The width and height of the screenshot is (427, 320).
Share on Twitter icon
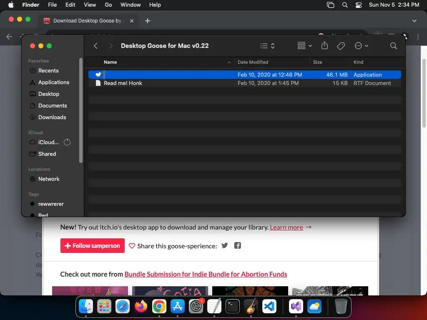[224, 245]
